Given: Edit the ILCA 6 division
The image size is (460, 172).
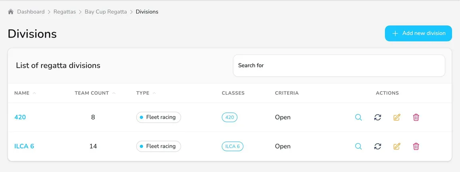Looking at the screenshot, I should pyautogui.click(x=397, y=146).
